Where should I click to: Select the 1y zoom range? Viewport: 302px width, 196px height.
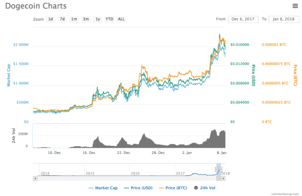click(x=98, y=19)
